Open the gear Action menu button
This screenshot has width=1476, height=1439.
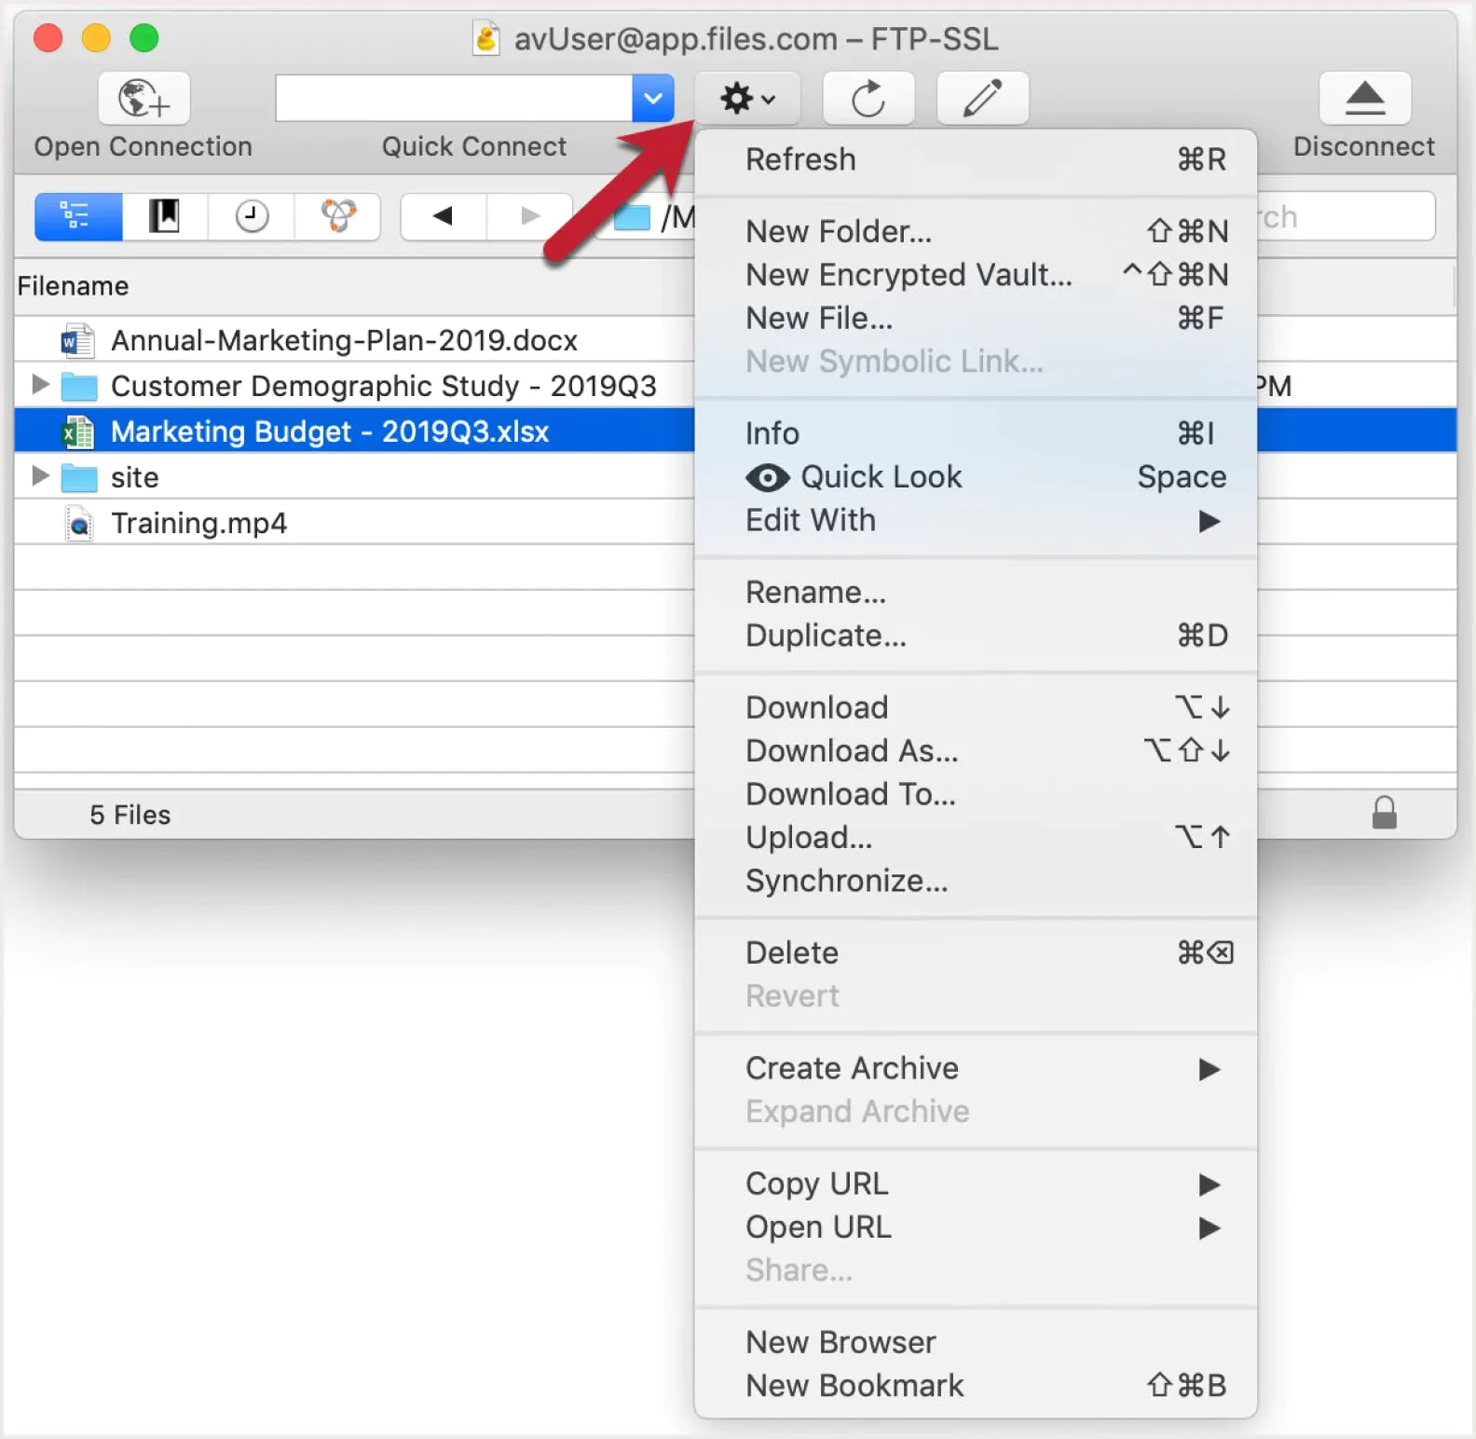pyautogui.click(x=747, y=98)
